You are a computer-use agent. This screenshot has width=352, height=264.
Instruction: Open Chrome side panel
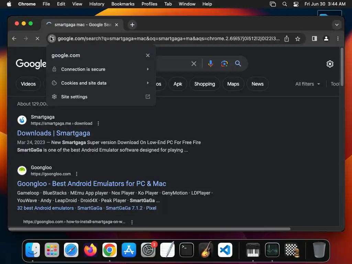pyautogui.click(x=315, y=38)
